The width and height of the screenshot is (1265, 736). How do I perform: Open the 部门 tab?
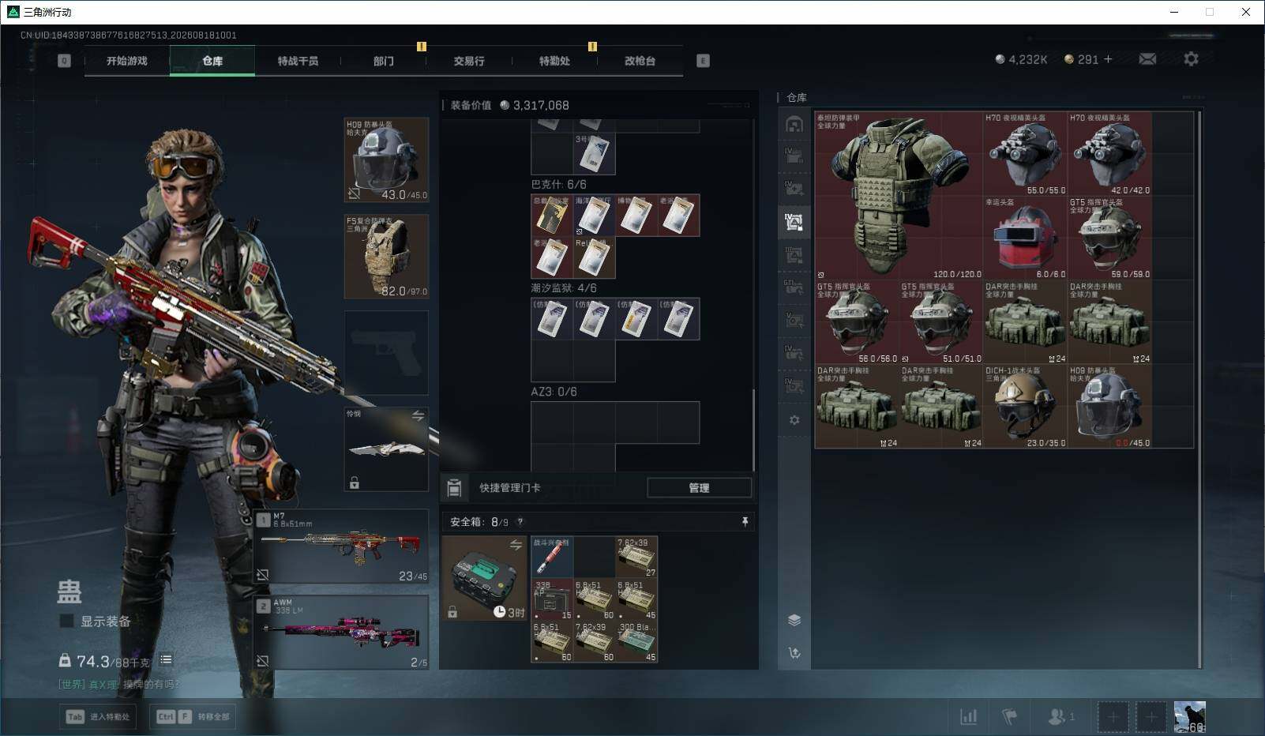click(384, 61)
